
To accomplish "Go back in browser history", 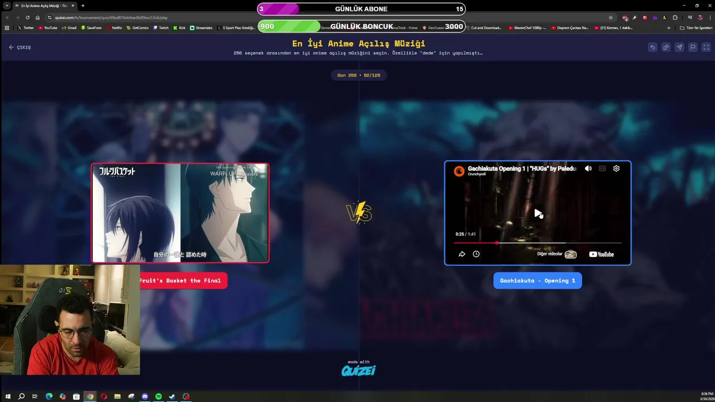I will pyautogui.click(x=7, y=17).
